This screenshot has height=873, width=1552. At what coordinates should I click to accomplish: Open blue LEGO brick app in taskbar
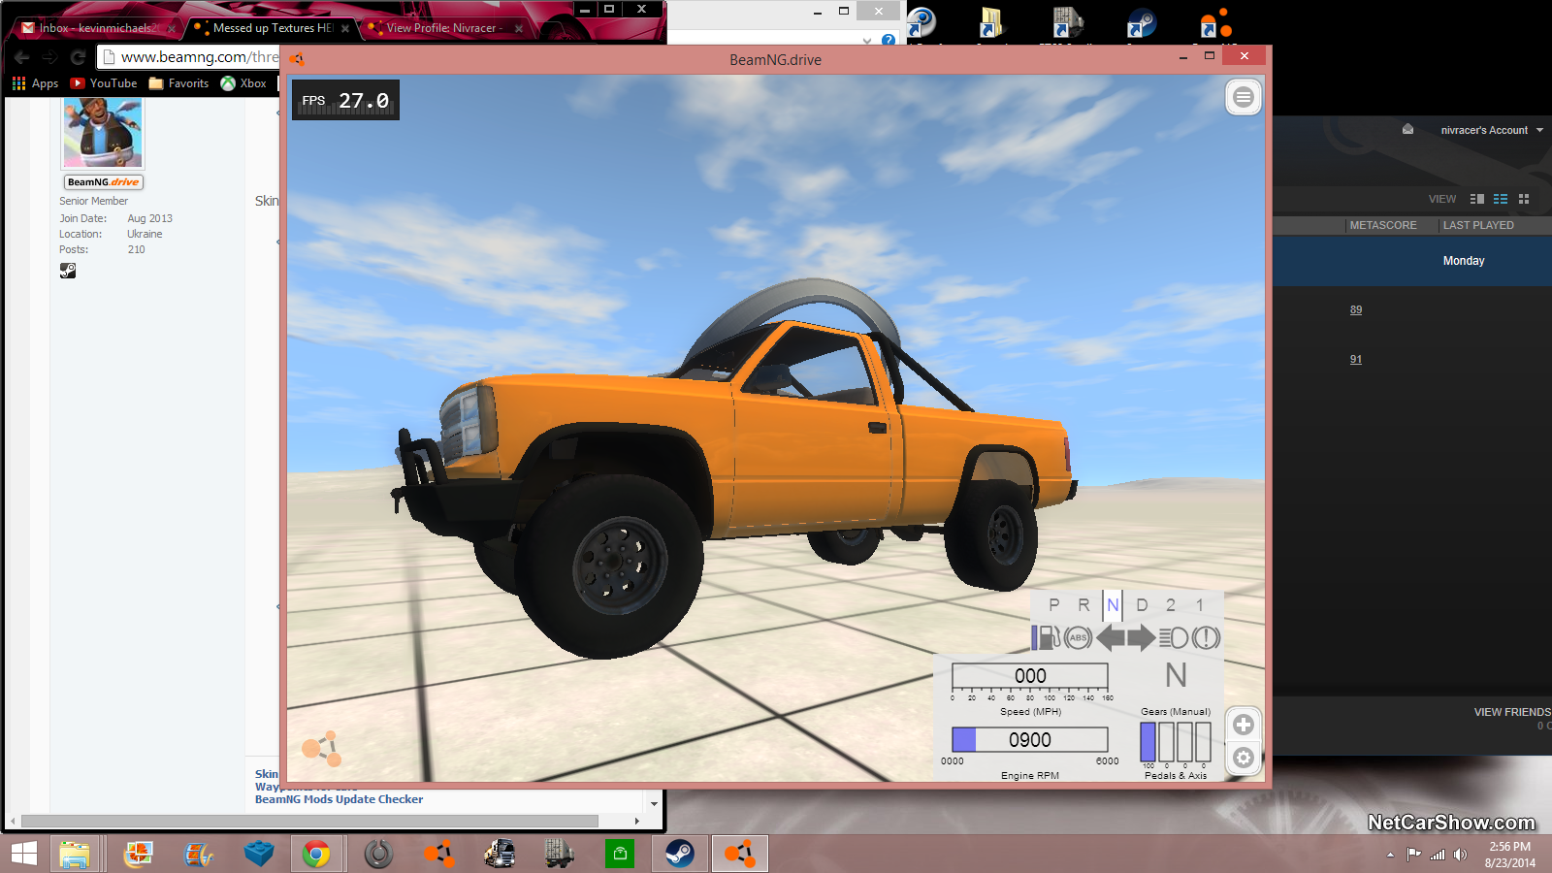[x=259, y=854]
